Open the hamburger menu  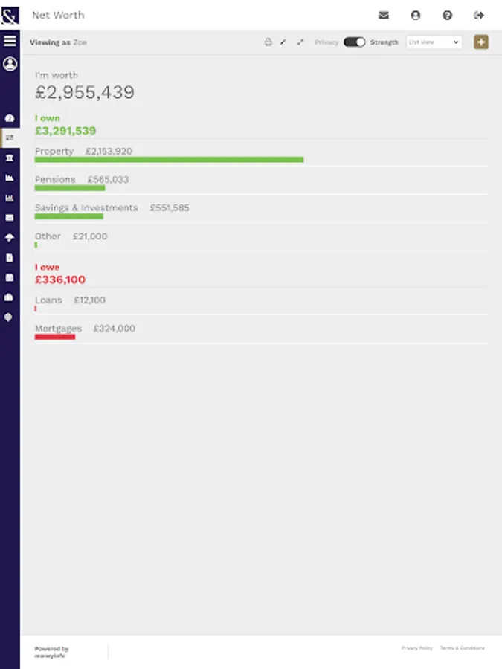(10, 39)
